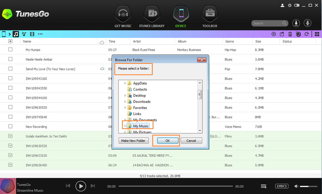
Task: Check the New Recording checkbox
Action: pyautogui.click(x=10, y=126)
